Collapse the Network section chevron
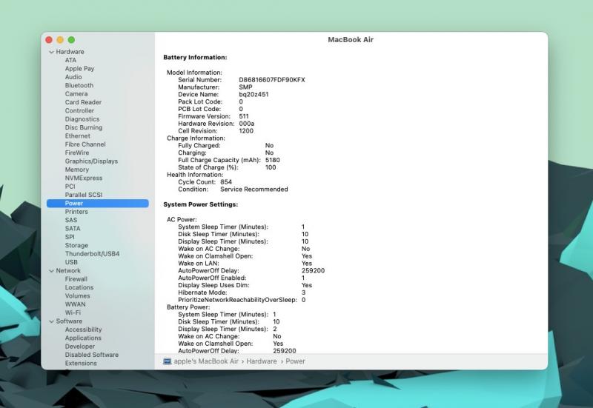The height and width of the screenshot is (408, 593). click(x=51, y=271)
